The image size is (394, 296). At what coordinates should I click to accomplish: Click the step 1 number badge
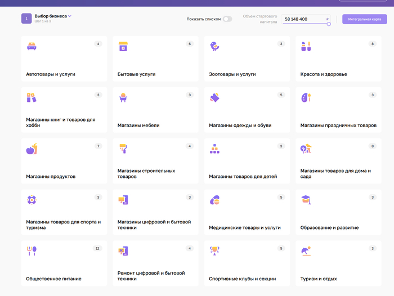click(x=26, y=19)
